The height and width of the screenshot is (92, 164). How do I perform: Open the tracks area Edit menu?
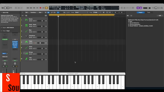[27, 13]
